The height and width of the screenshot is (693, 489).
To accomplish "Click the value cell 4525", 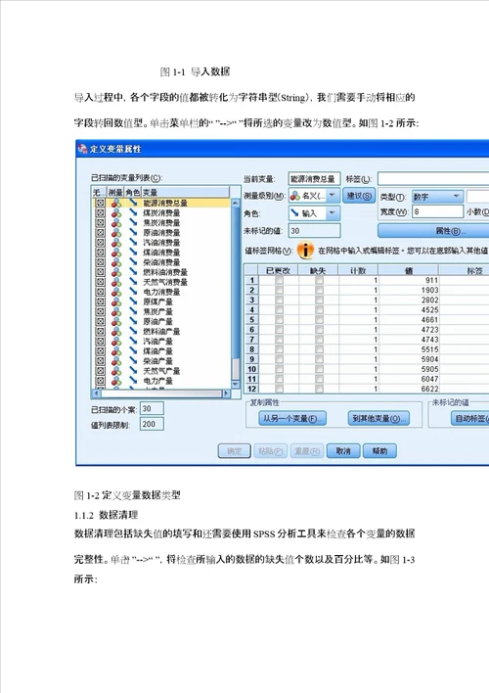I will [x=409, y=310].
